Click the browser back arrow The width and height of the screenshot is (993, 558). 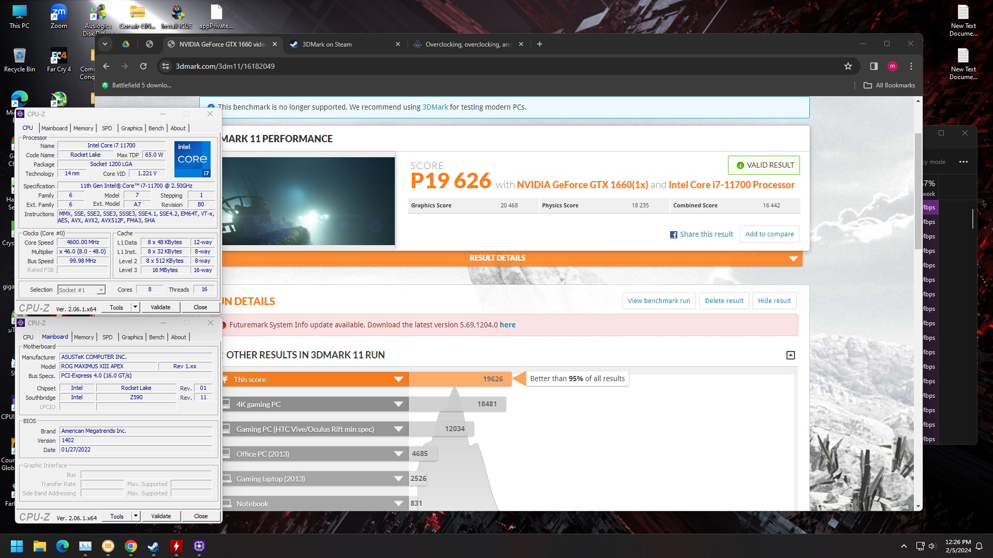click(x=106, y=66)
